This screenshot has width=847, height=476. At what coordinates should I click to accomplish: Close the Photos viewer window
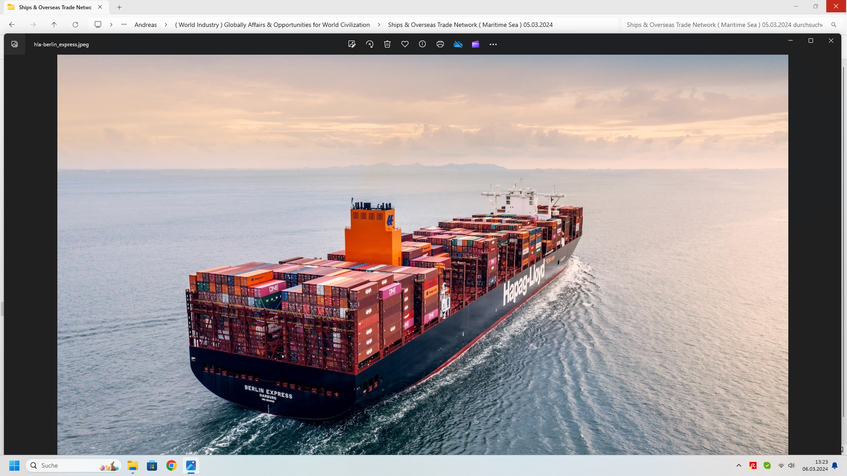(831, 41)
